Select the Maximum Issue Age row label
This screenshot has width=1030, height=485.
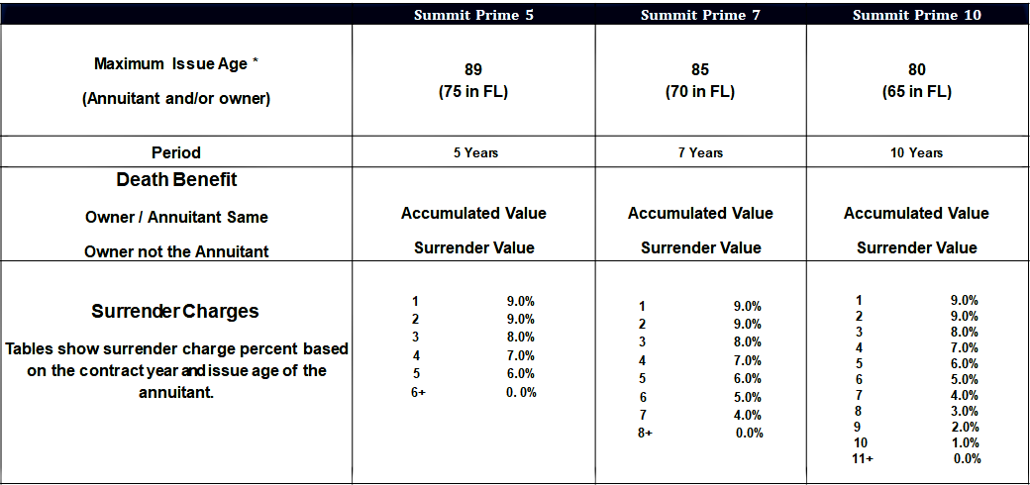click(x=176, y=64)
